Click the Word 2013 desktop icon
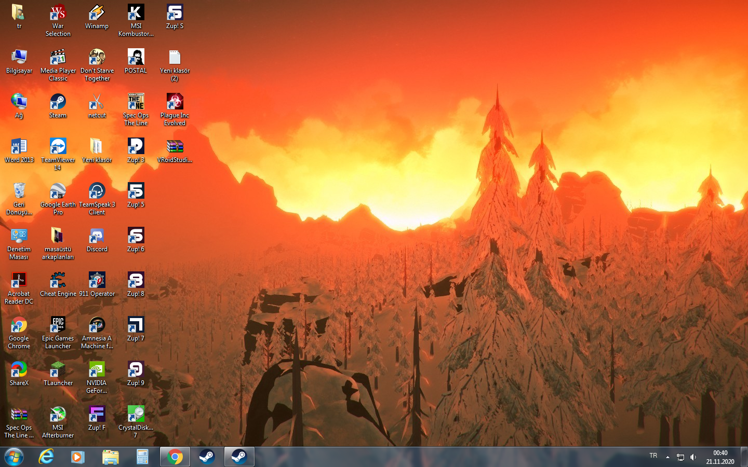The width and height of the screenshot is (748, 467). [19, 150]
